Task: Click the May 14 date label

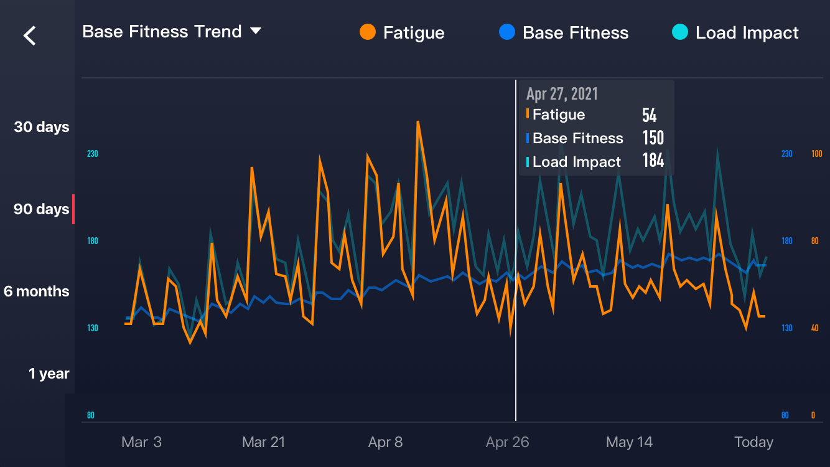Action: [630, 442]
